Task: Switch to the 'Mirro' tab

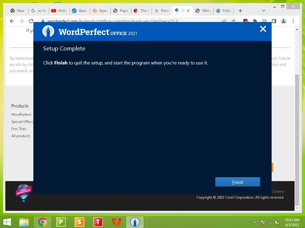Action: point(203,11)
